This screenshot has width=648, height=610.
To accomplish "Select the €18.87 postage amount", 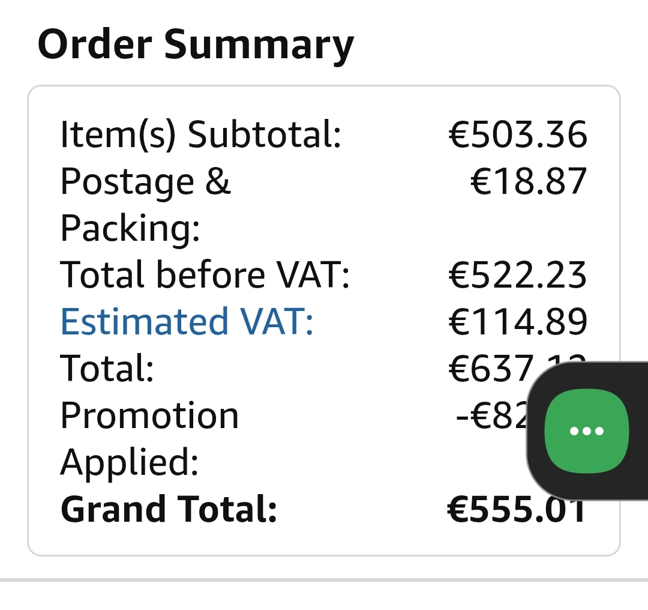I will 529,181.
